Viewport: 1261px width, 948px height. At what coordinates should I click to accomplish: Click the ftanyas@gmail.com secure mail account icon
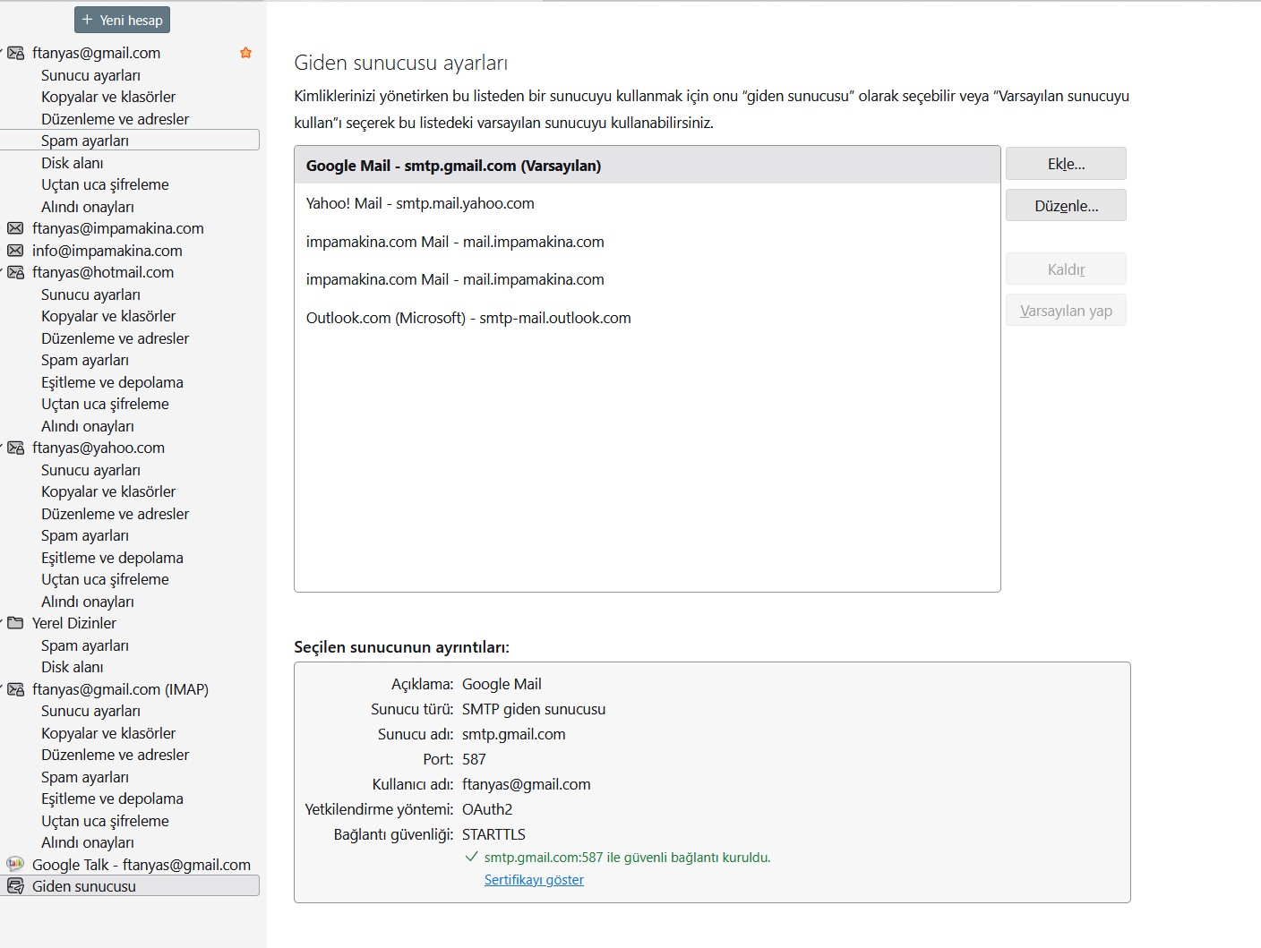tap(15, 53)
